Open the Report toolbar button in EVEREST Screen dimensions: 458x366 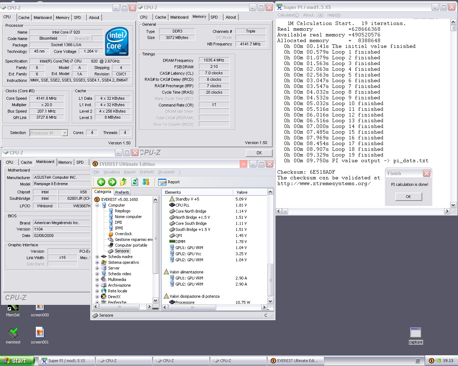pyautogui.click(x=169, y=182)
